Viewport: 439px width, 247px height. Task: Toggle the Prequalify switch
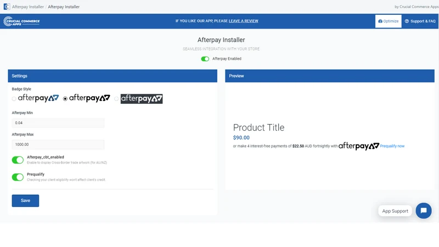(x=18, y=177)
